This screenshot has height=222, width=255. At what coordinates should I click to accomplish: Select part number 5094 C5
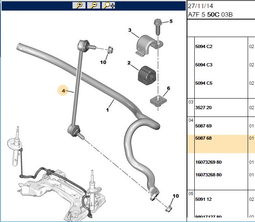point(204,83)
